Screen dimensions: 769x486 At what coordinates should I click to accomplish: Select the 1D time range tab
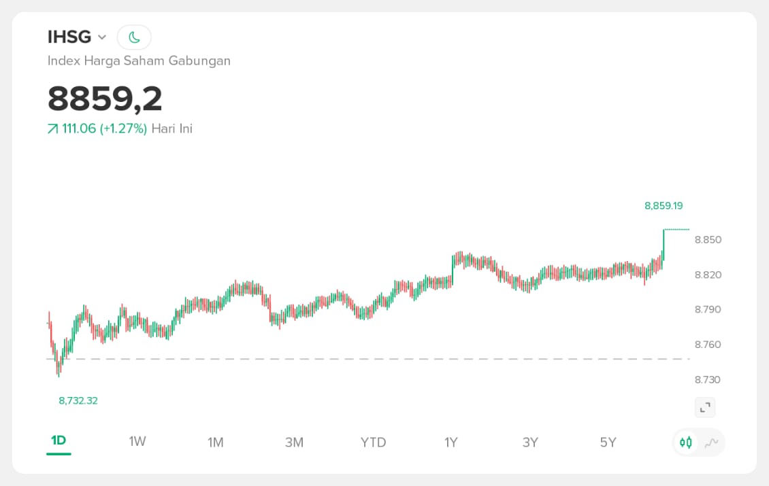59,442
